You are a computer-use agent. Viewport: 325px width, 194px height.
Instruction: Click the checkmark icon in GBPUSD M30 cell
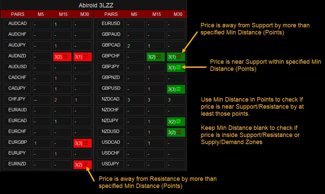coord(179,89)
